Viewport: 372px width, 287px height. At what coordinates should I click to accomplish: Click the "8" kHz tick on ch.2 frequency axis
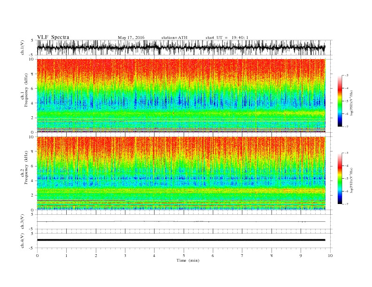33,151
